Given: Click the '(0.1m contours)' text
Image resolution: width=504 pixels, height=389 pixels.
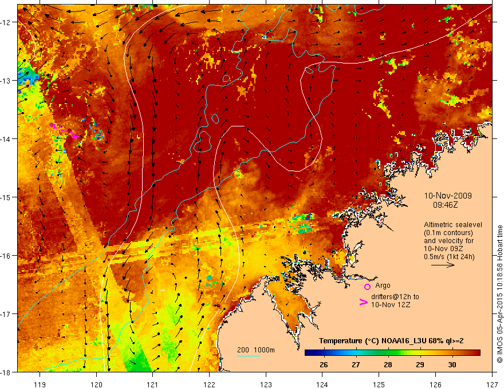Looking at the screenshot, I should (x=448, y=233).
